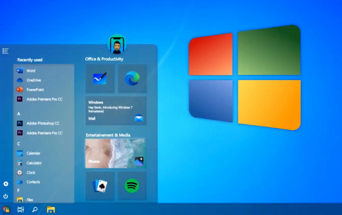Open the Contacts app
Viewport: 342px width, 215px height.
click(x=44, y=182)
